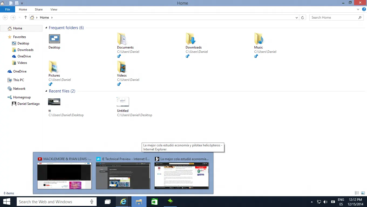Image resolution: width=367 pixels, height=207 pixels.
Task: Select This PC in navigation pane
Action: (18, 80)
